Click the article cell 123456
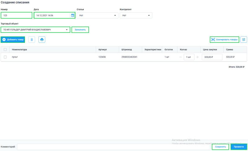Screen dimensions: 248x151 tap(102, 57)
